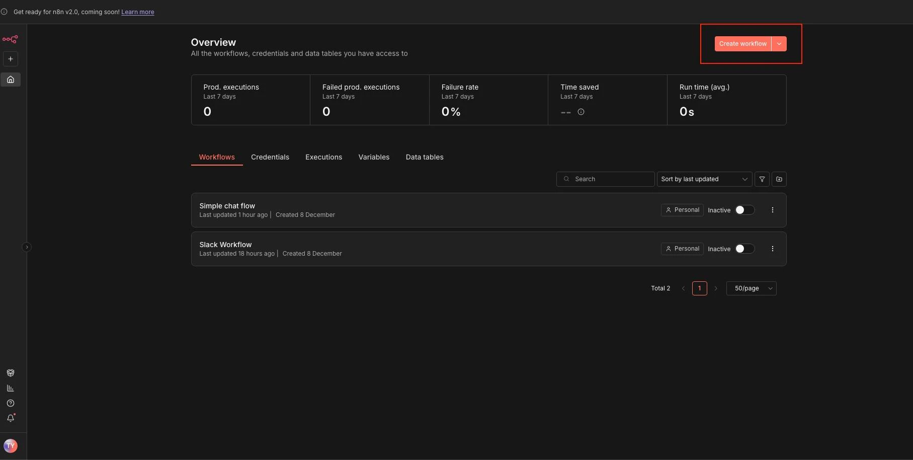Open the 50/page size dropdown
The image size is (913, 460).
751,288
